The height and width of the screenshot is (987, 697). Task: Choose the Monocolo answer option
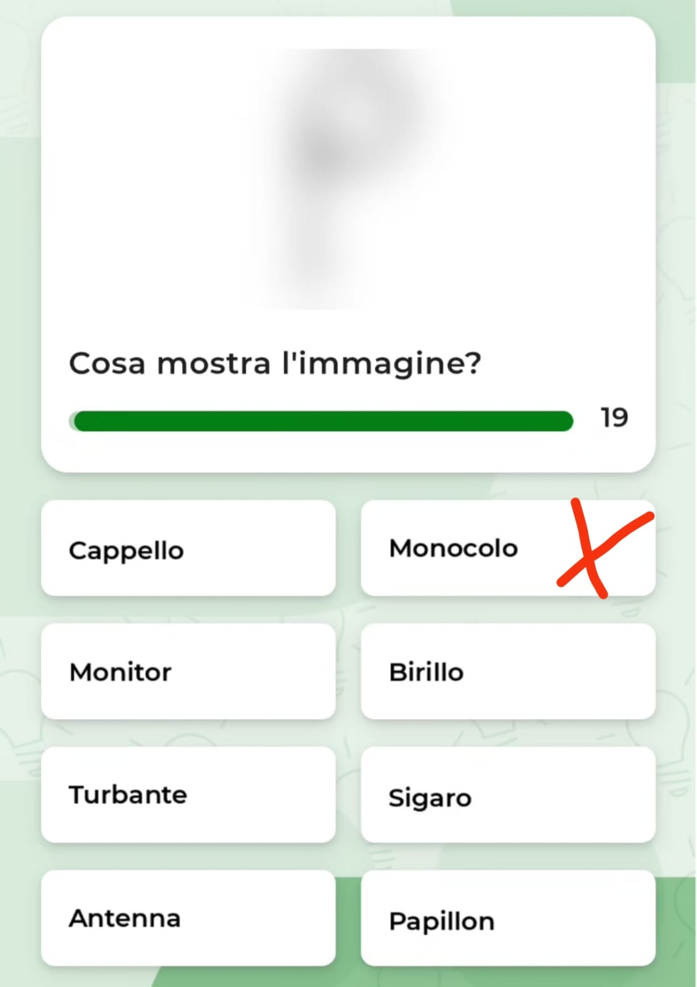point(507,548)
